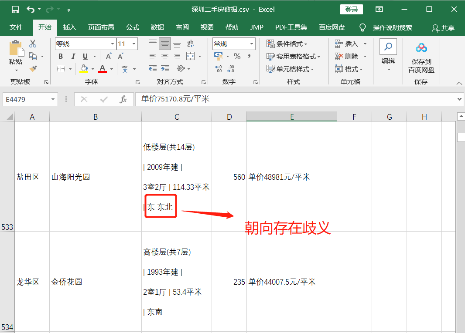Apply comma thousands separator style
Screen dimensions: 465x333
(x=249, y=56)
